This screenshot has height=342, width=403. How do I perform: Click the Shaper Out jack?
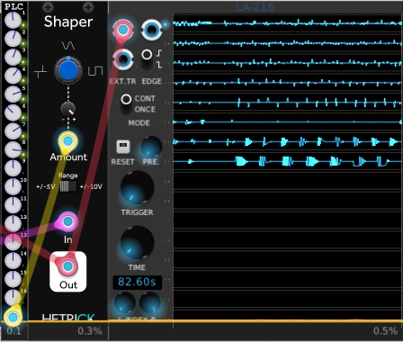[67, 266]
